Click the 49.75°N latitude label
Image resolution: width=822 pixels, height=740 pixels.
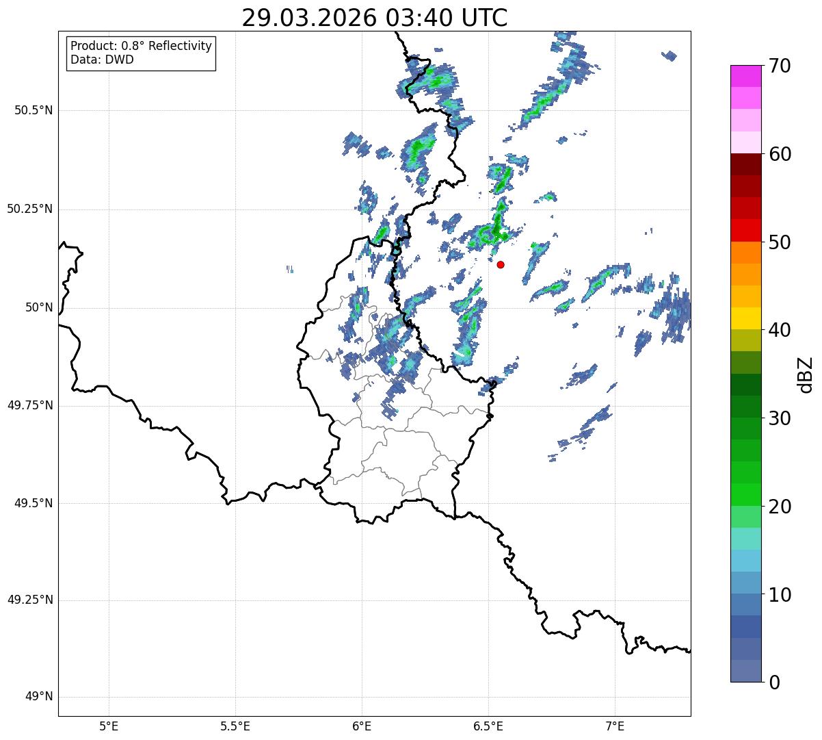(x=30, y=405)
